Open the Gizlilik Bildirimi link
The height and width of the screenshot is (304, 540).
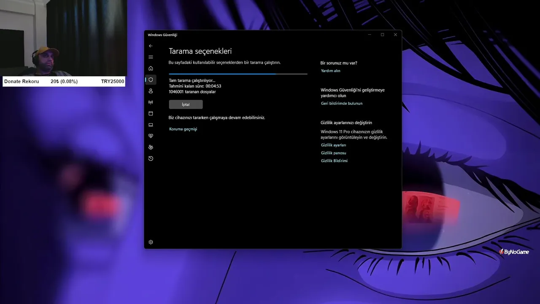coord(334,160)
